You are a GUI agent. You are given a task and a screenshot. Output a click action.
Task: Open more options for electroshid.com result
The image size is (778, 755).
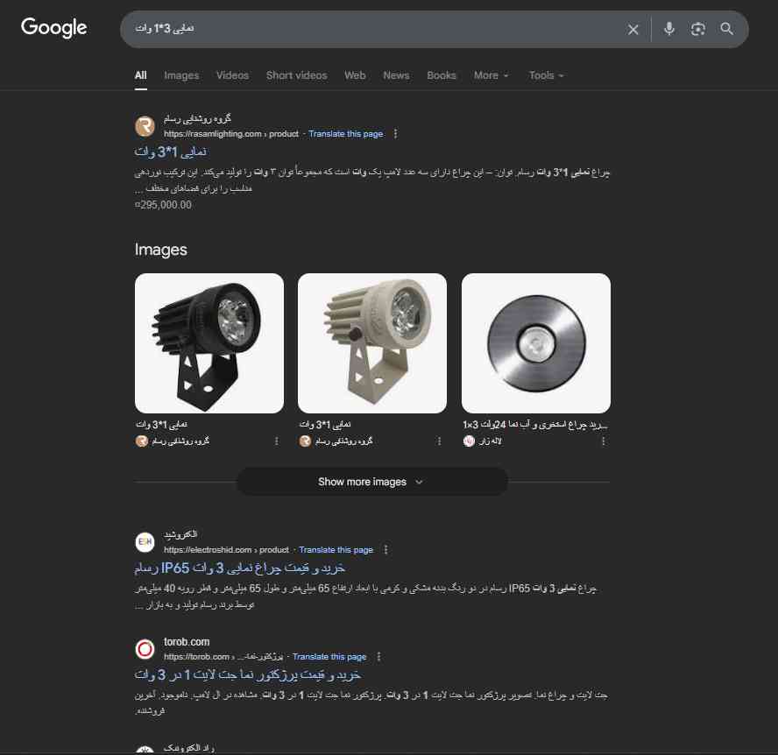pyautogui.click(x=386, y=550)
